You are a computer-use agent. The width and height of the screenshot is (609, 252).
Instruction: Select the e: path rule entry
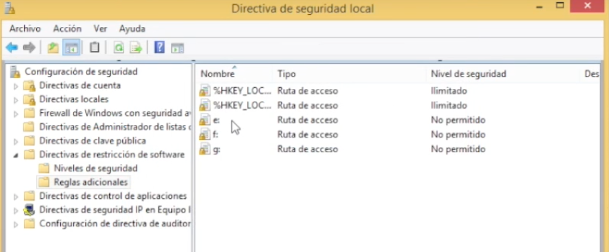(x=216, y=120)
